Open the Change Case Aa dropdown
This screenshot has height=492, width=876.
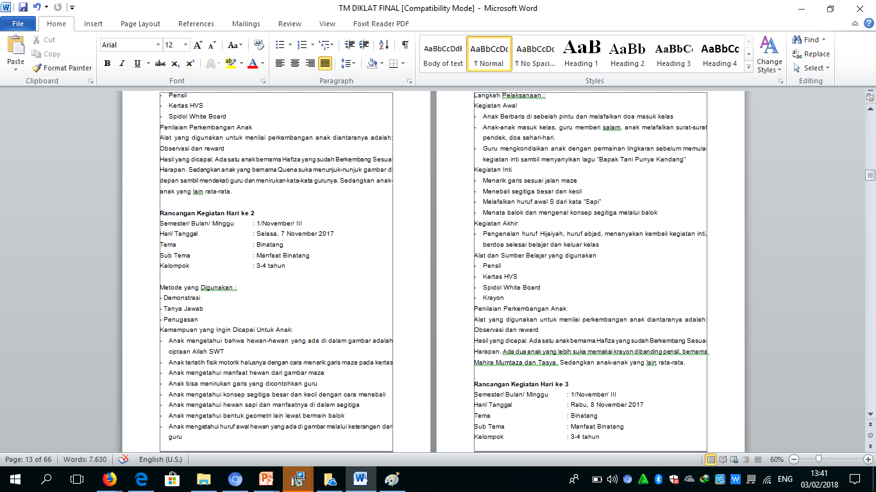point(235,45)
